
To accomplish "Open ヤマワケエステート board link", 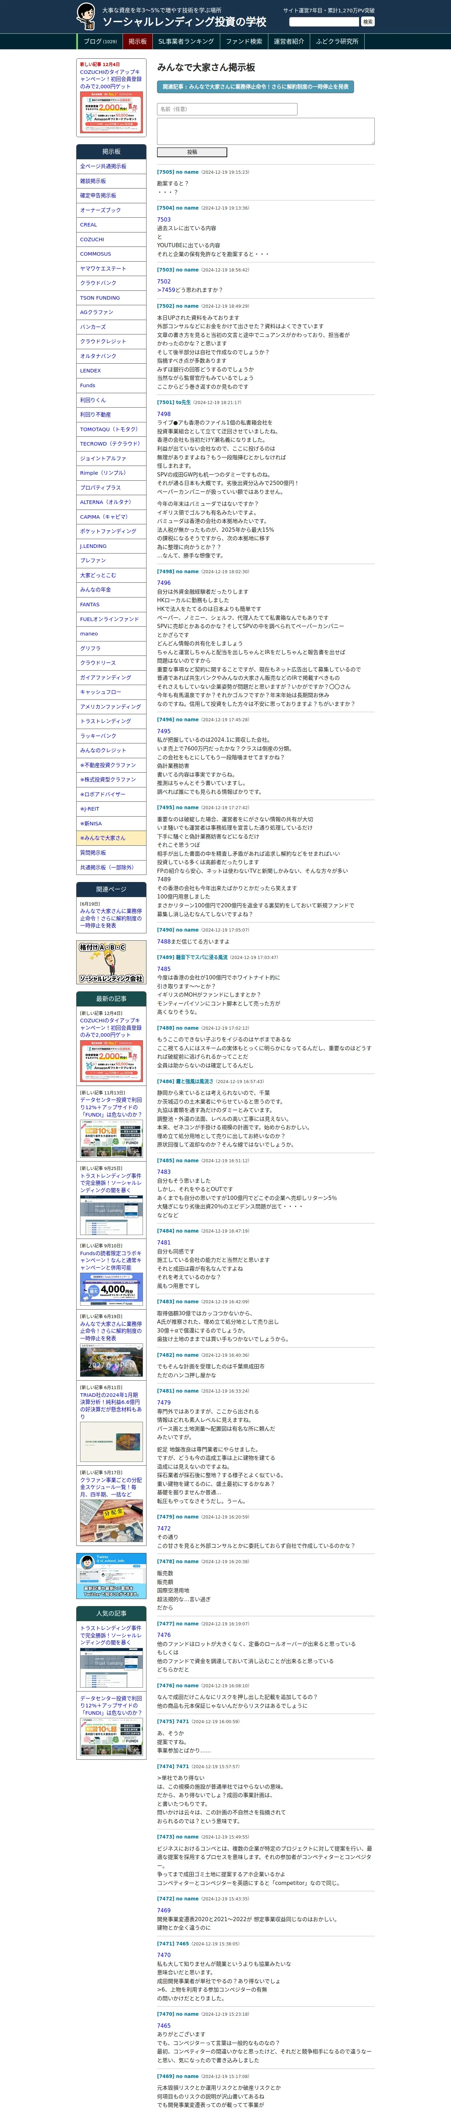I will pyautogui.click(x=111, y=269).
